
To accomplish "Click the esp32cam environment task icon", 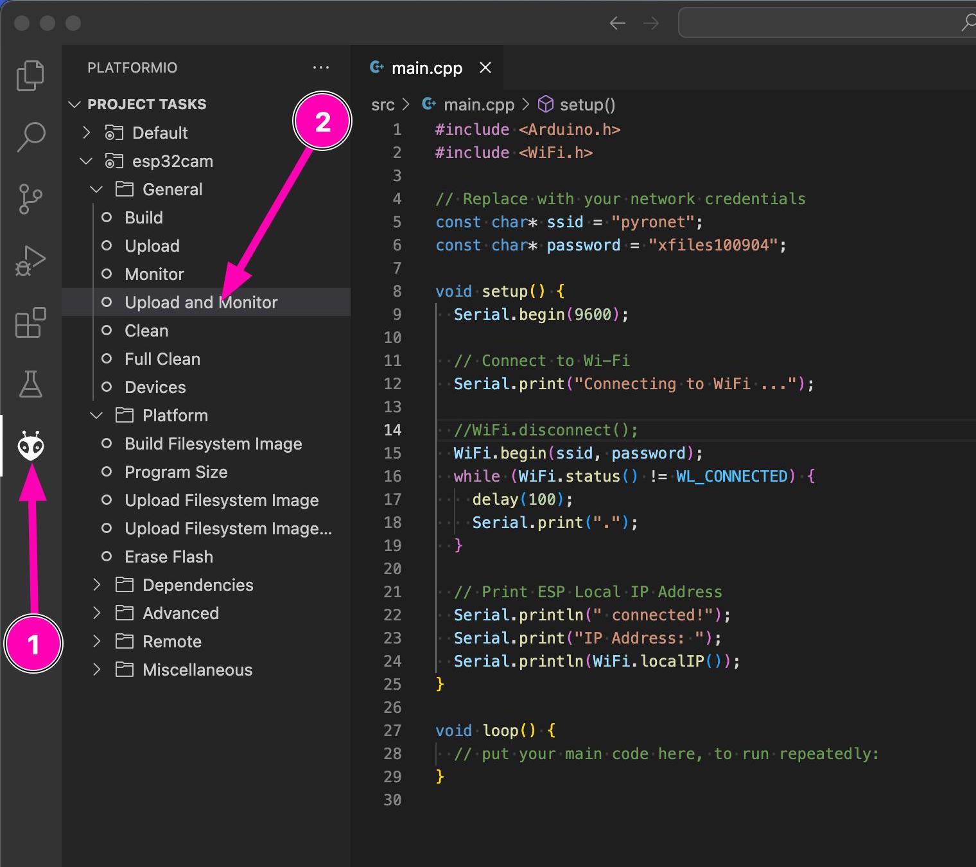I will (114, 161).
